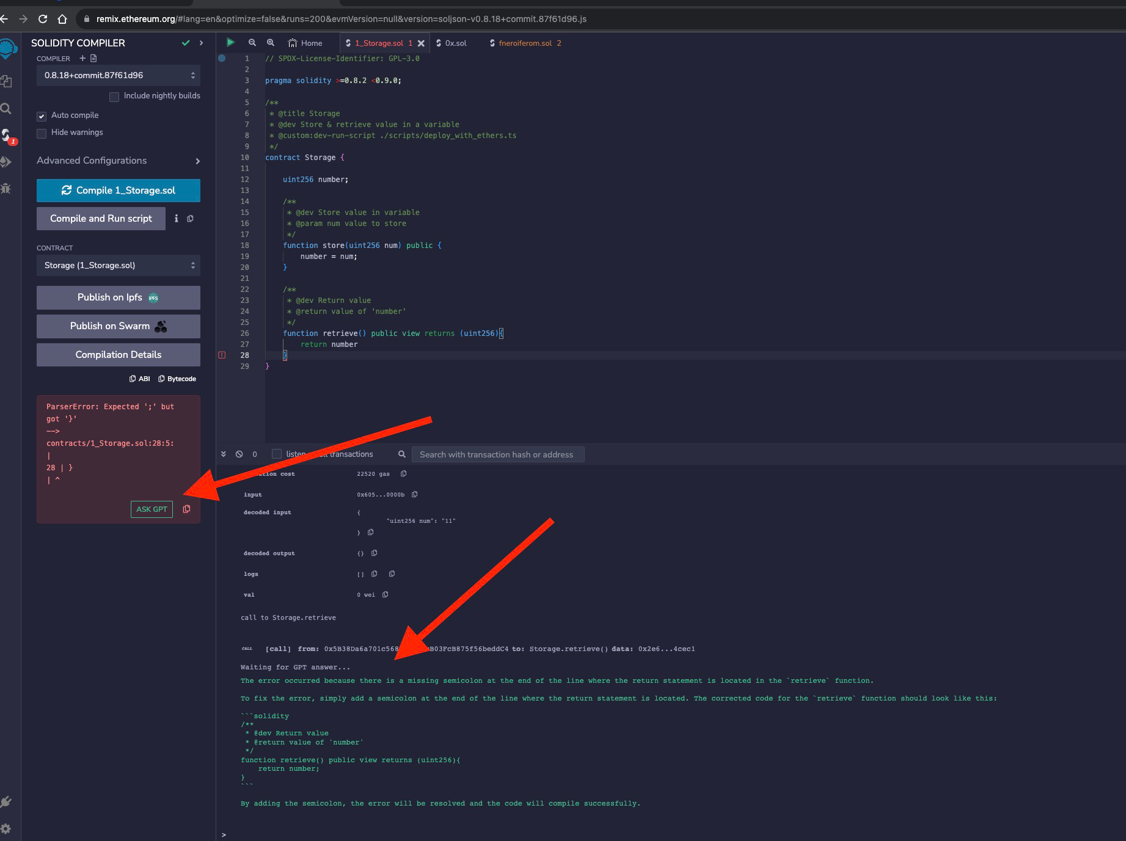Screen dimensions: 1126x841
Task: Click the browser reload button
Action: pos(43,19)
